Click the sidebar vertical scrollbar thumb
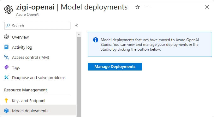This screenshot has width=214, height=117. click(79, 77)
